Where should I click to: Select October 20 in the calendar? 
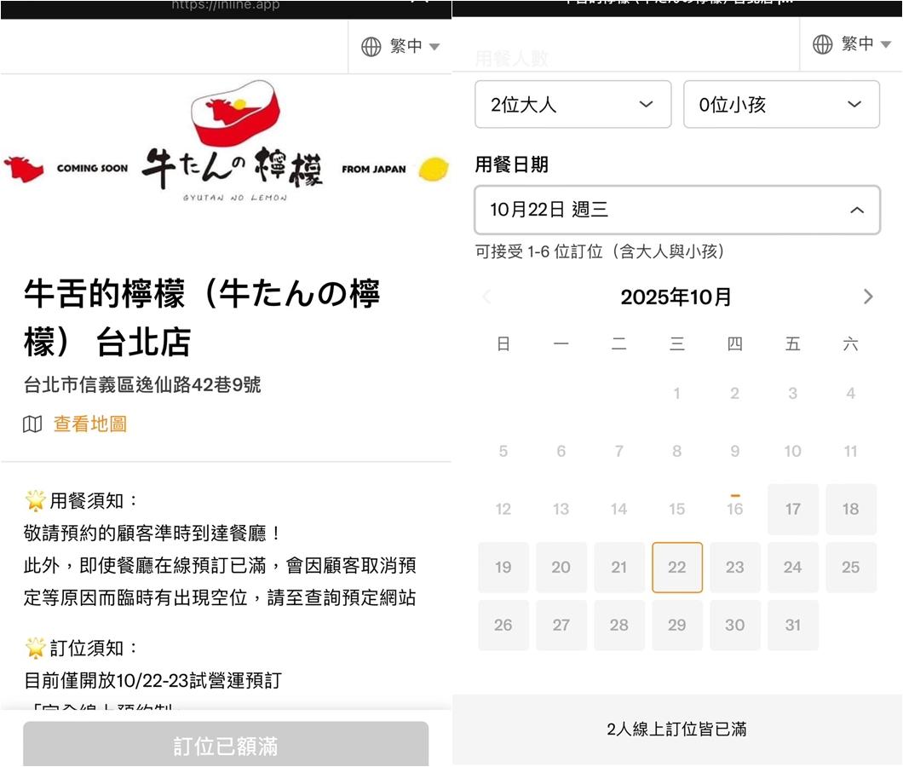point(561,567)
